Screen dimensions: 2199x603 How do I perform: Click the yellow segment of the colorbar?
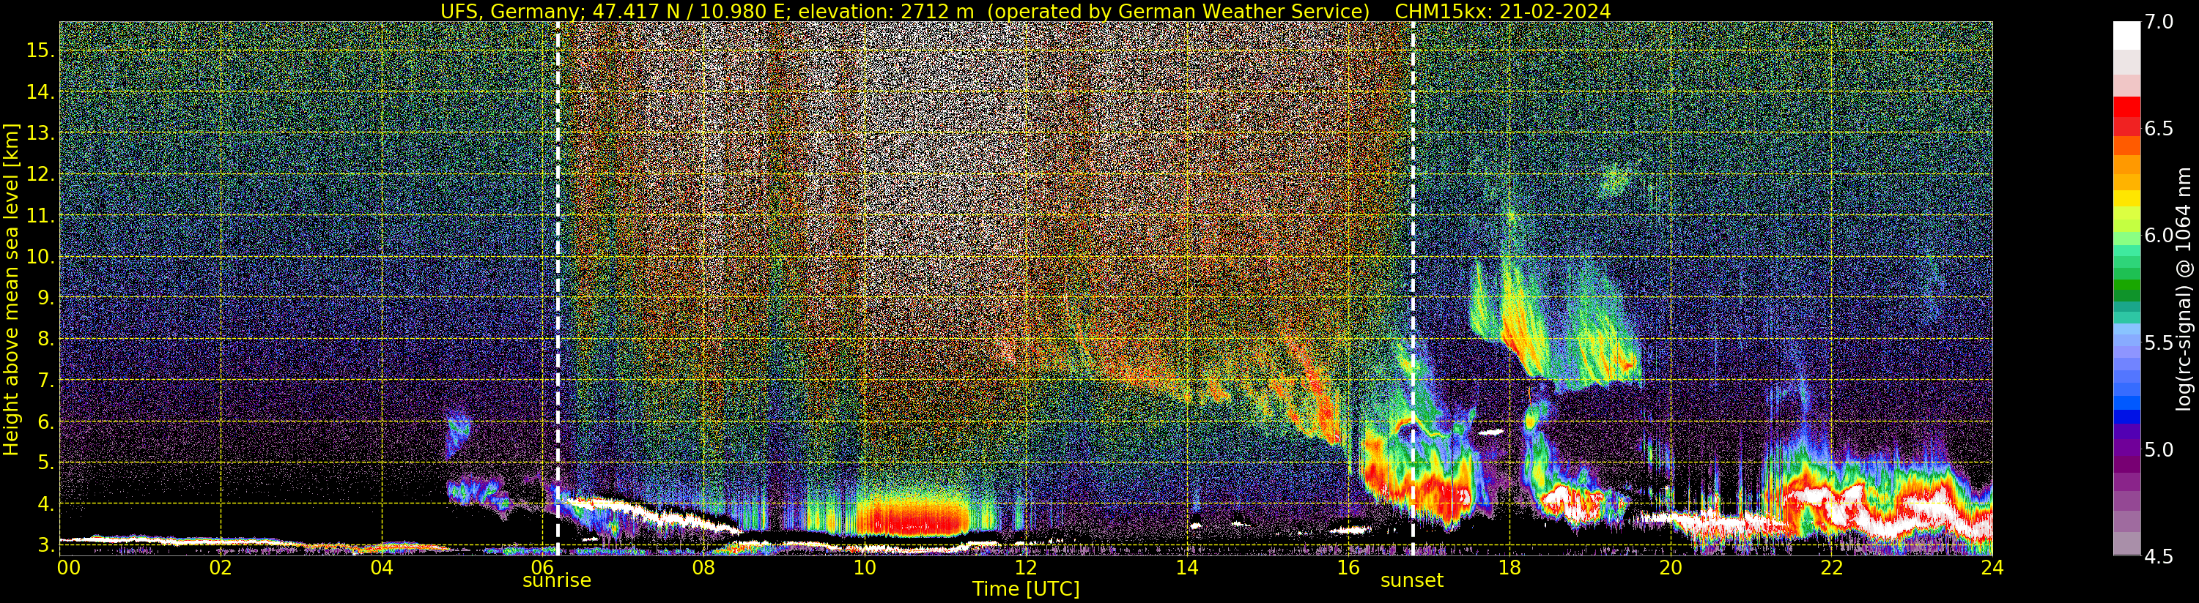pos(2126,198)
